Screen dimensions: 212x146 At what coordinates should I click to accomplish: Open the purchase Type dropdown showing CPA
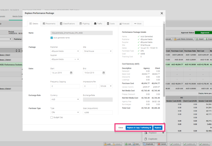point(65,112)
